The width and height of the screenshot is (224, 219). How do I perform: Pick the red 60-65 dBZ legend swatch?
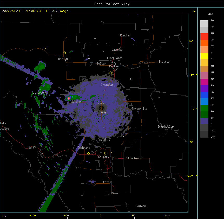click(204, 37)
